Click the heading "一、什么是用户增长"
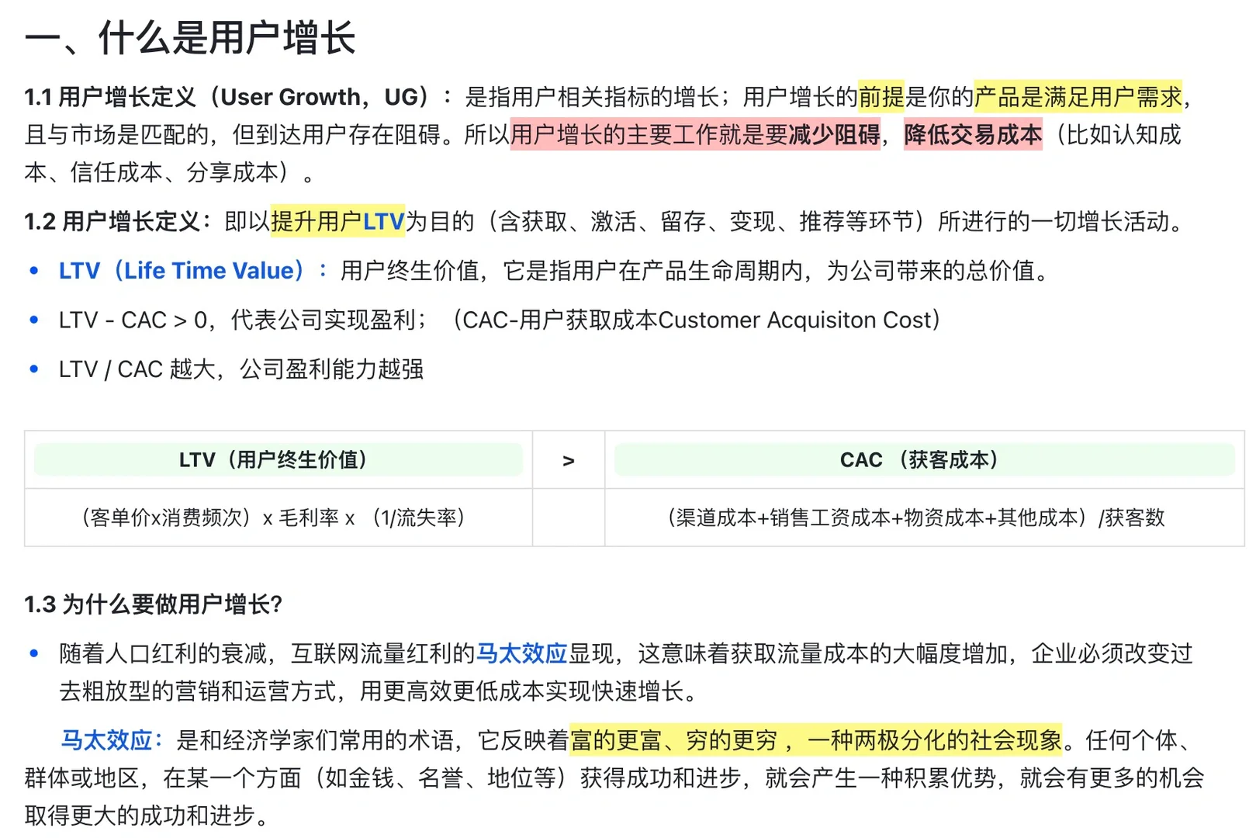Screen dimensions: 1249x838 coord(190,38)
